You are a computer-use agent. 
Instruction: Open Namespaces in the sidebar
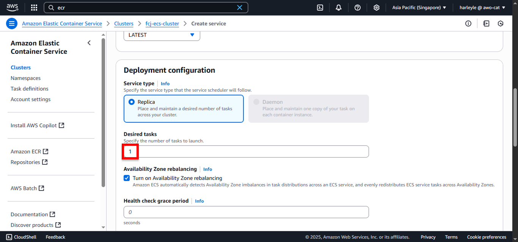(x=25, y=78)
